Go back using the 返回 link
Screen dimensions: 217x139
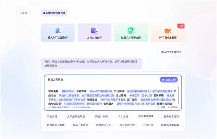coord(24,13)
